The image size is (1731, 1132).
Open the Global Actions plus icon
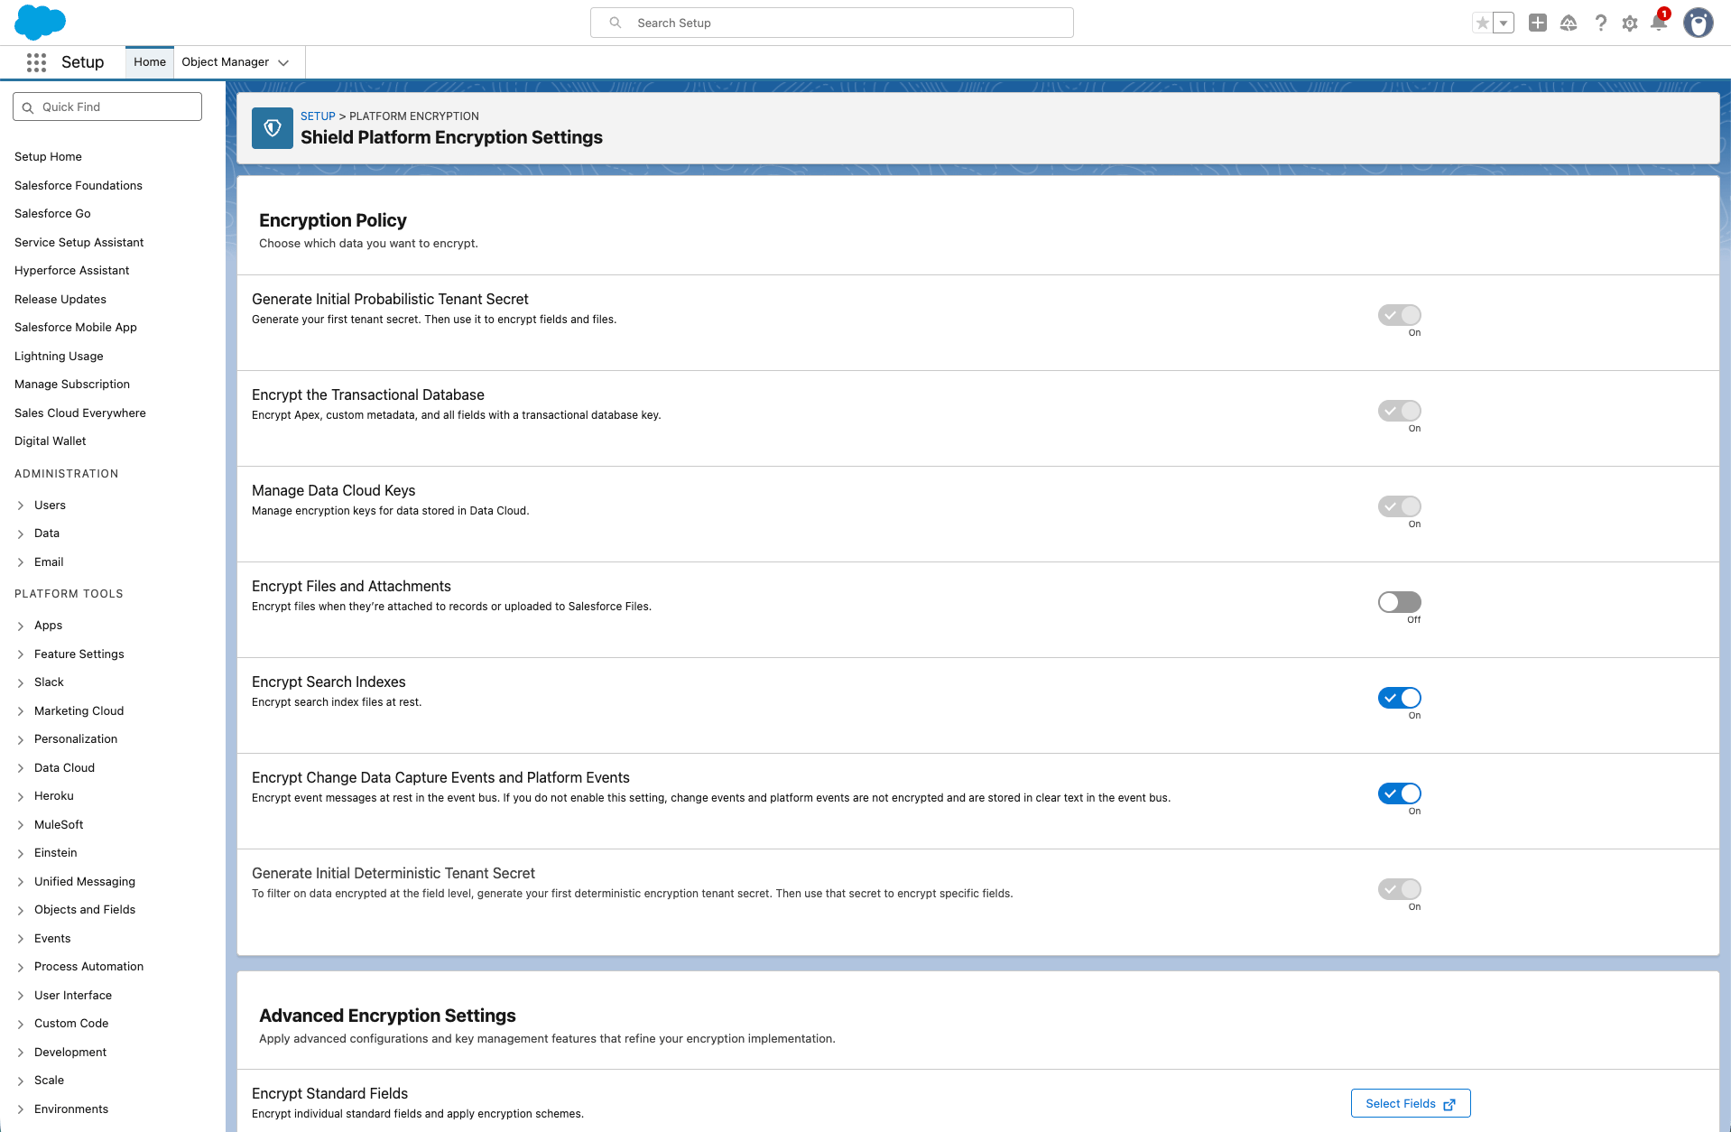point(1538,23)
